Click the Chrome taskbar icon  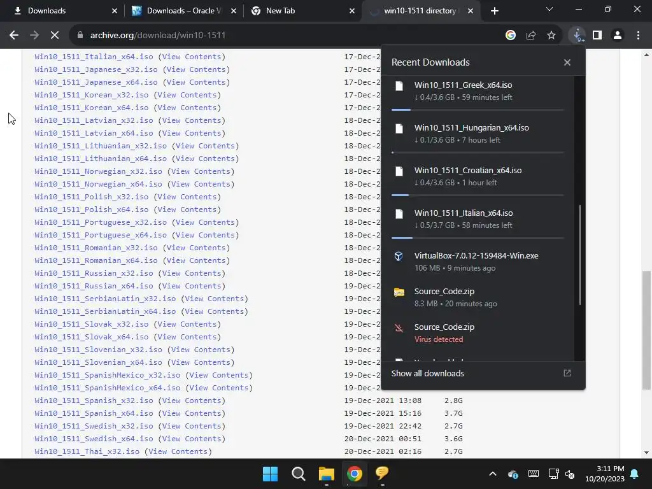point(354,474)
